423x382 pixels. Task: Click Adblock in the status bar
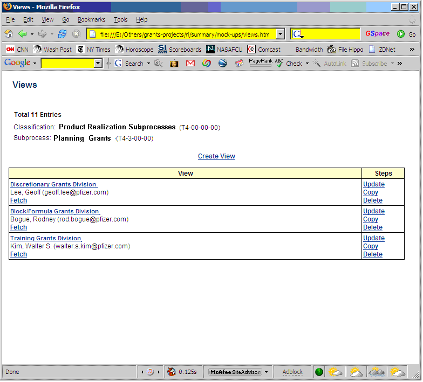click(292, 372)
